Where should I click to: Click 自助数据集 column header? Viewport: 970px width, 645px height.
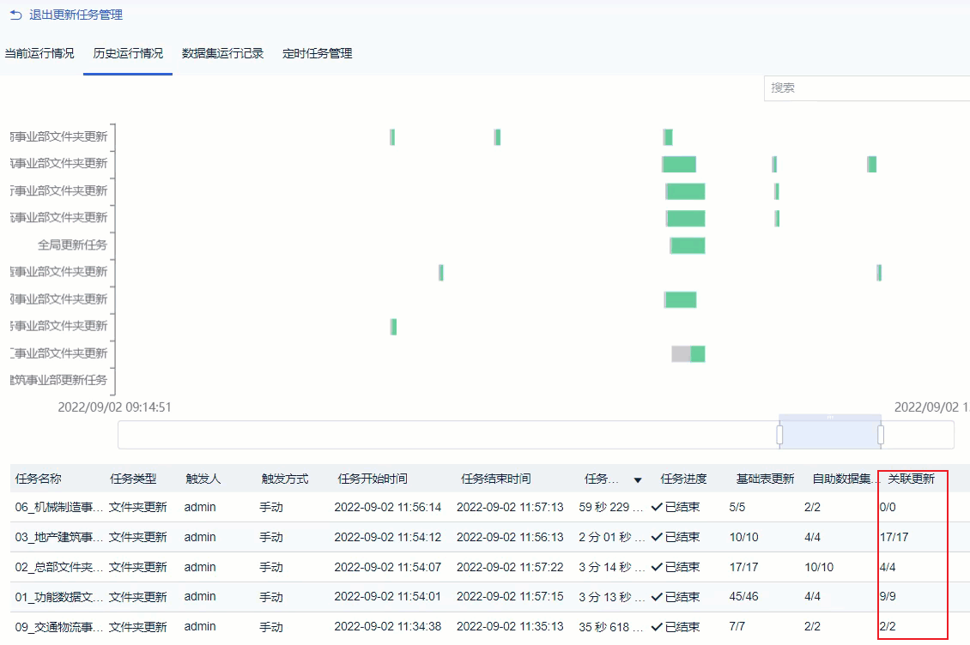click(846, 479)
